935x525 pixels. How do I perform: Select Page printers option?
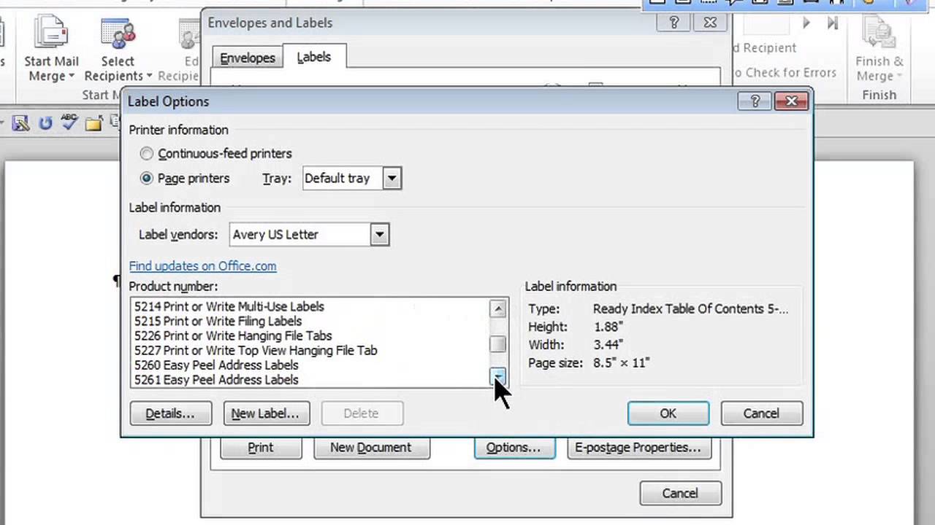coord(185,178)
